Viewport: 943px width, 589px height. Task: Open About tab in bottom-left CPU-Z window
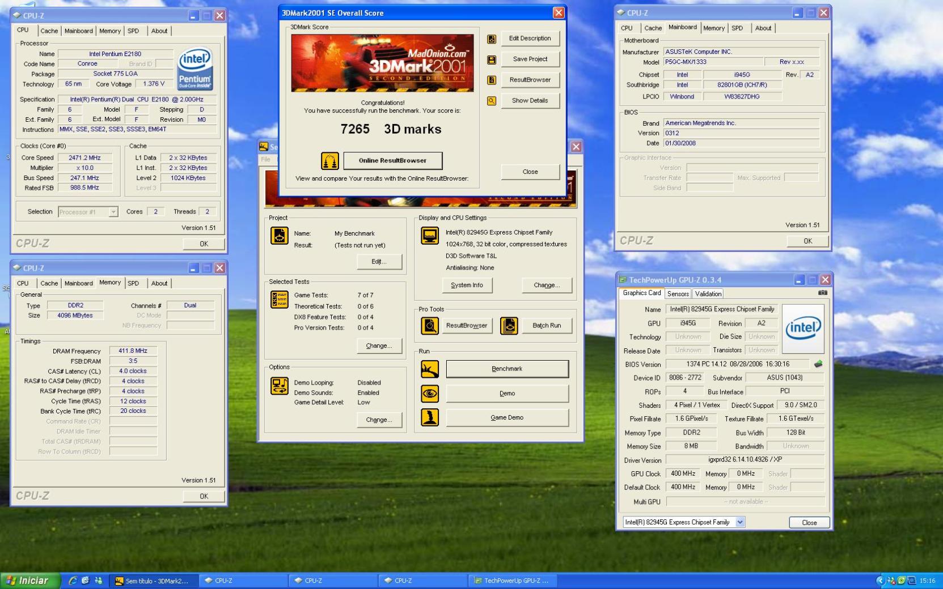[x=159, y=283]
